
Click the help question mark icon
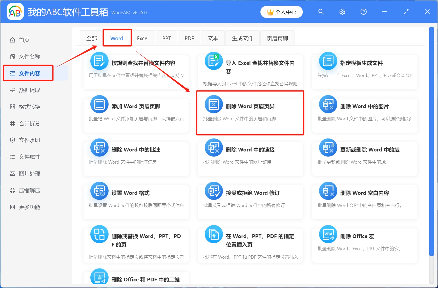(363, 12)
